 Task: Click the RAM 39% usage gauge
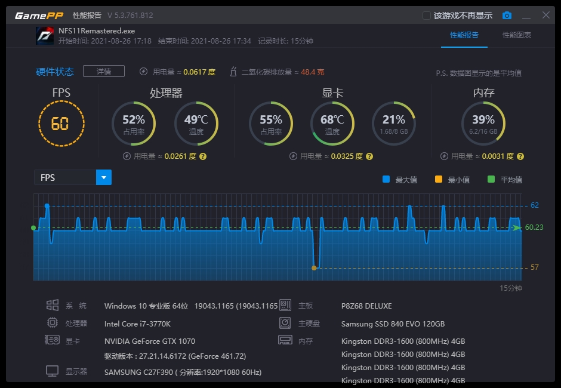pos(483,124)
